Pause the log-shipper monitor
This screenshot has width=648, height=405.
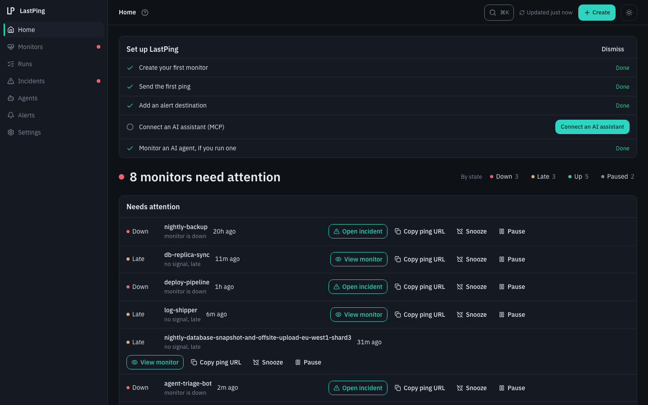512,315
